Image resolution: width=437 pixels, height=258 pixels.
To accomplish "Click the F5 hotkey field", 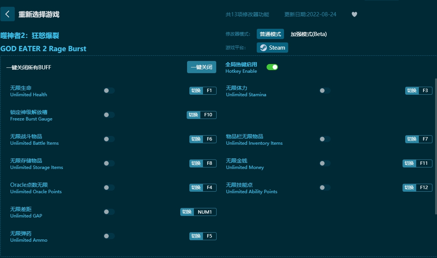I will click(x=209, y=236).
